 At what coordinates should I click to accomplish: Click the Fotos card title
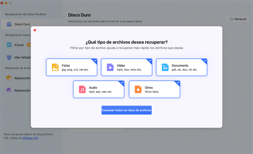pyautogui.click(x=66, y=65)
